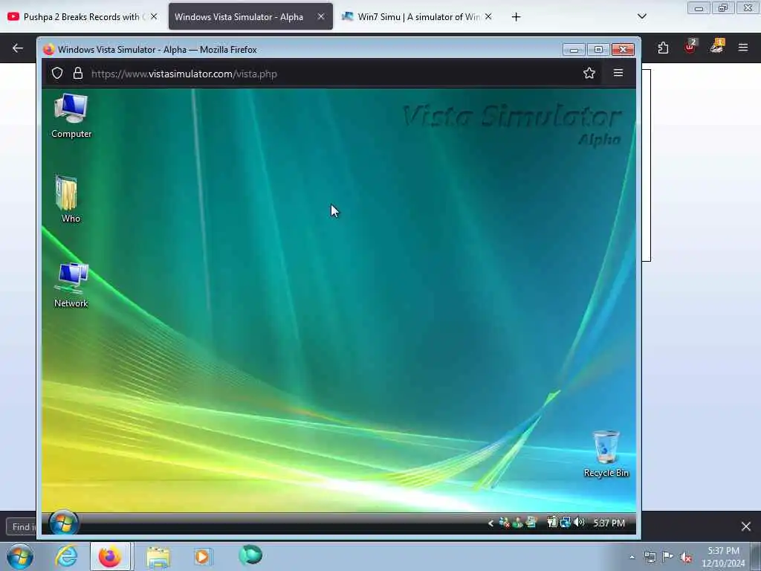Image resolution: width=761 pixels, height=571 pixels.
Task: Open the Windows 7 Start button
Action: point(20,556)
